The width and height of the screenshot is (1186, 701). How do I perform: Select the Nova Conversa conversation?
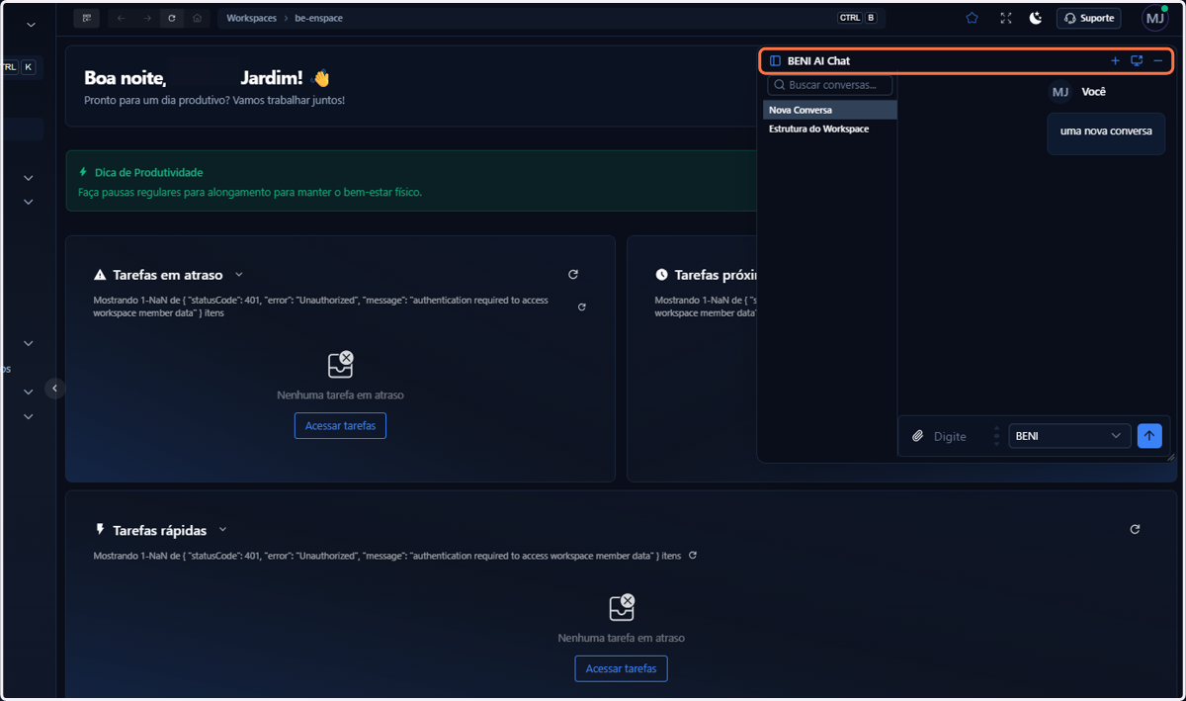830,110
